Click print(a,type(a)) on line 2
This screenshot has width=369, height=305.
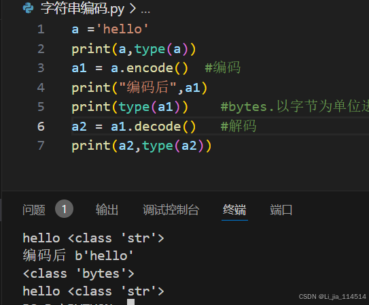[x=134, y=50]
